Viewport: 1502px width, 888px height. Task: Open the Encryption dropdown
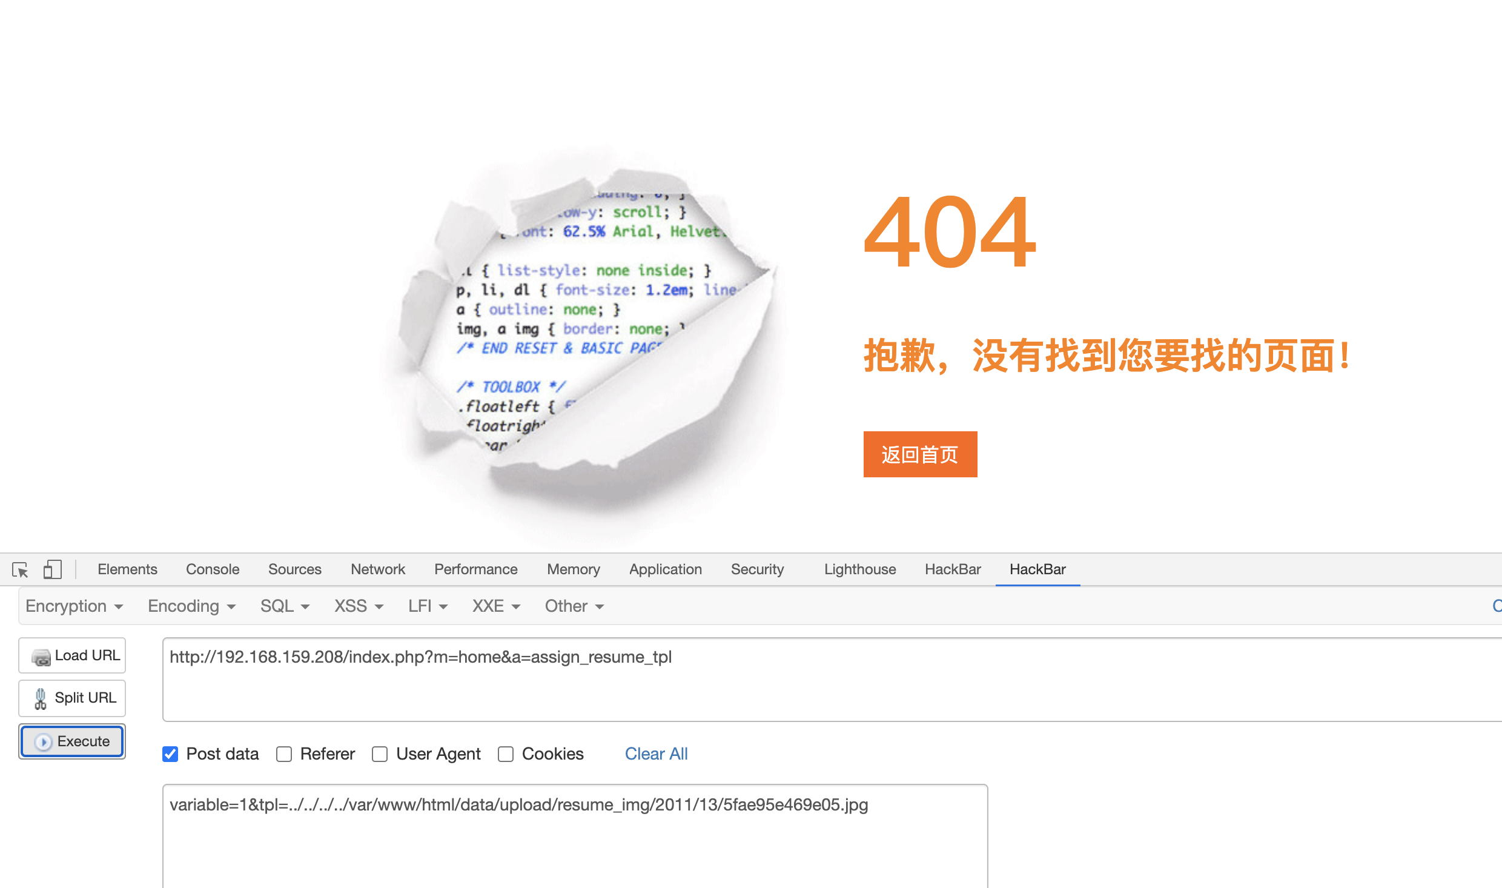click(x=74, y=606)
